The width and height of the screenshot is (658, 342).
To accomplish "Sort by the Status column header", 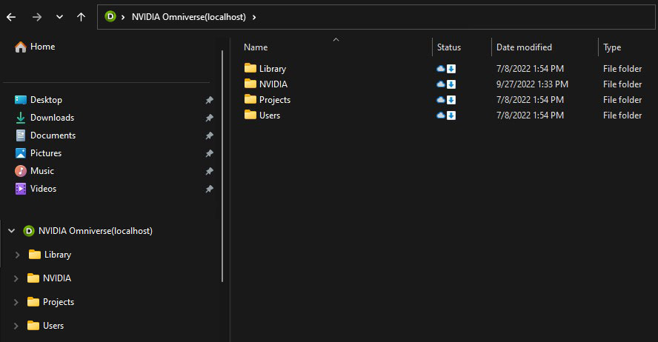I will pos(448,47).
